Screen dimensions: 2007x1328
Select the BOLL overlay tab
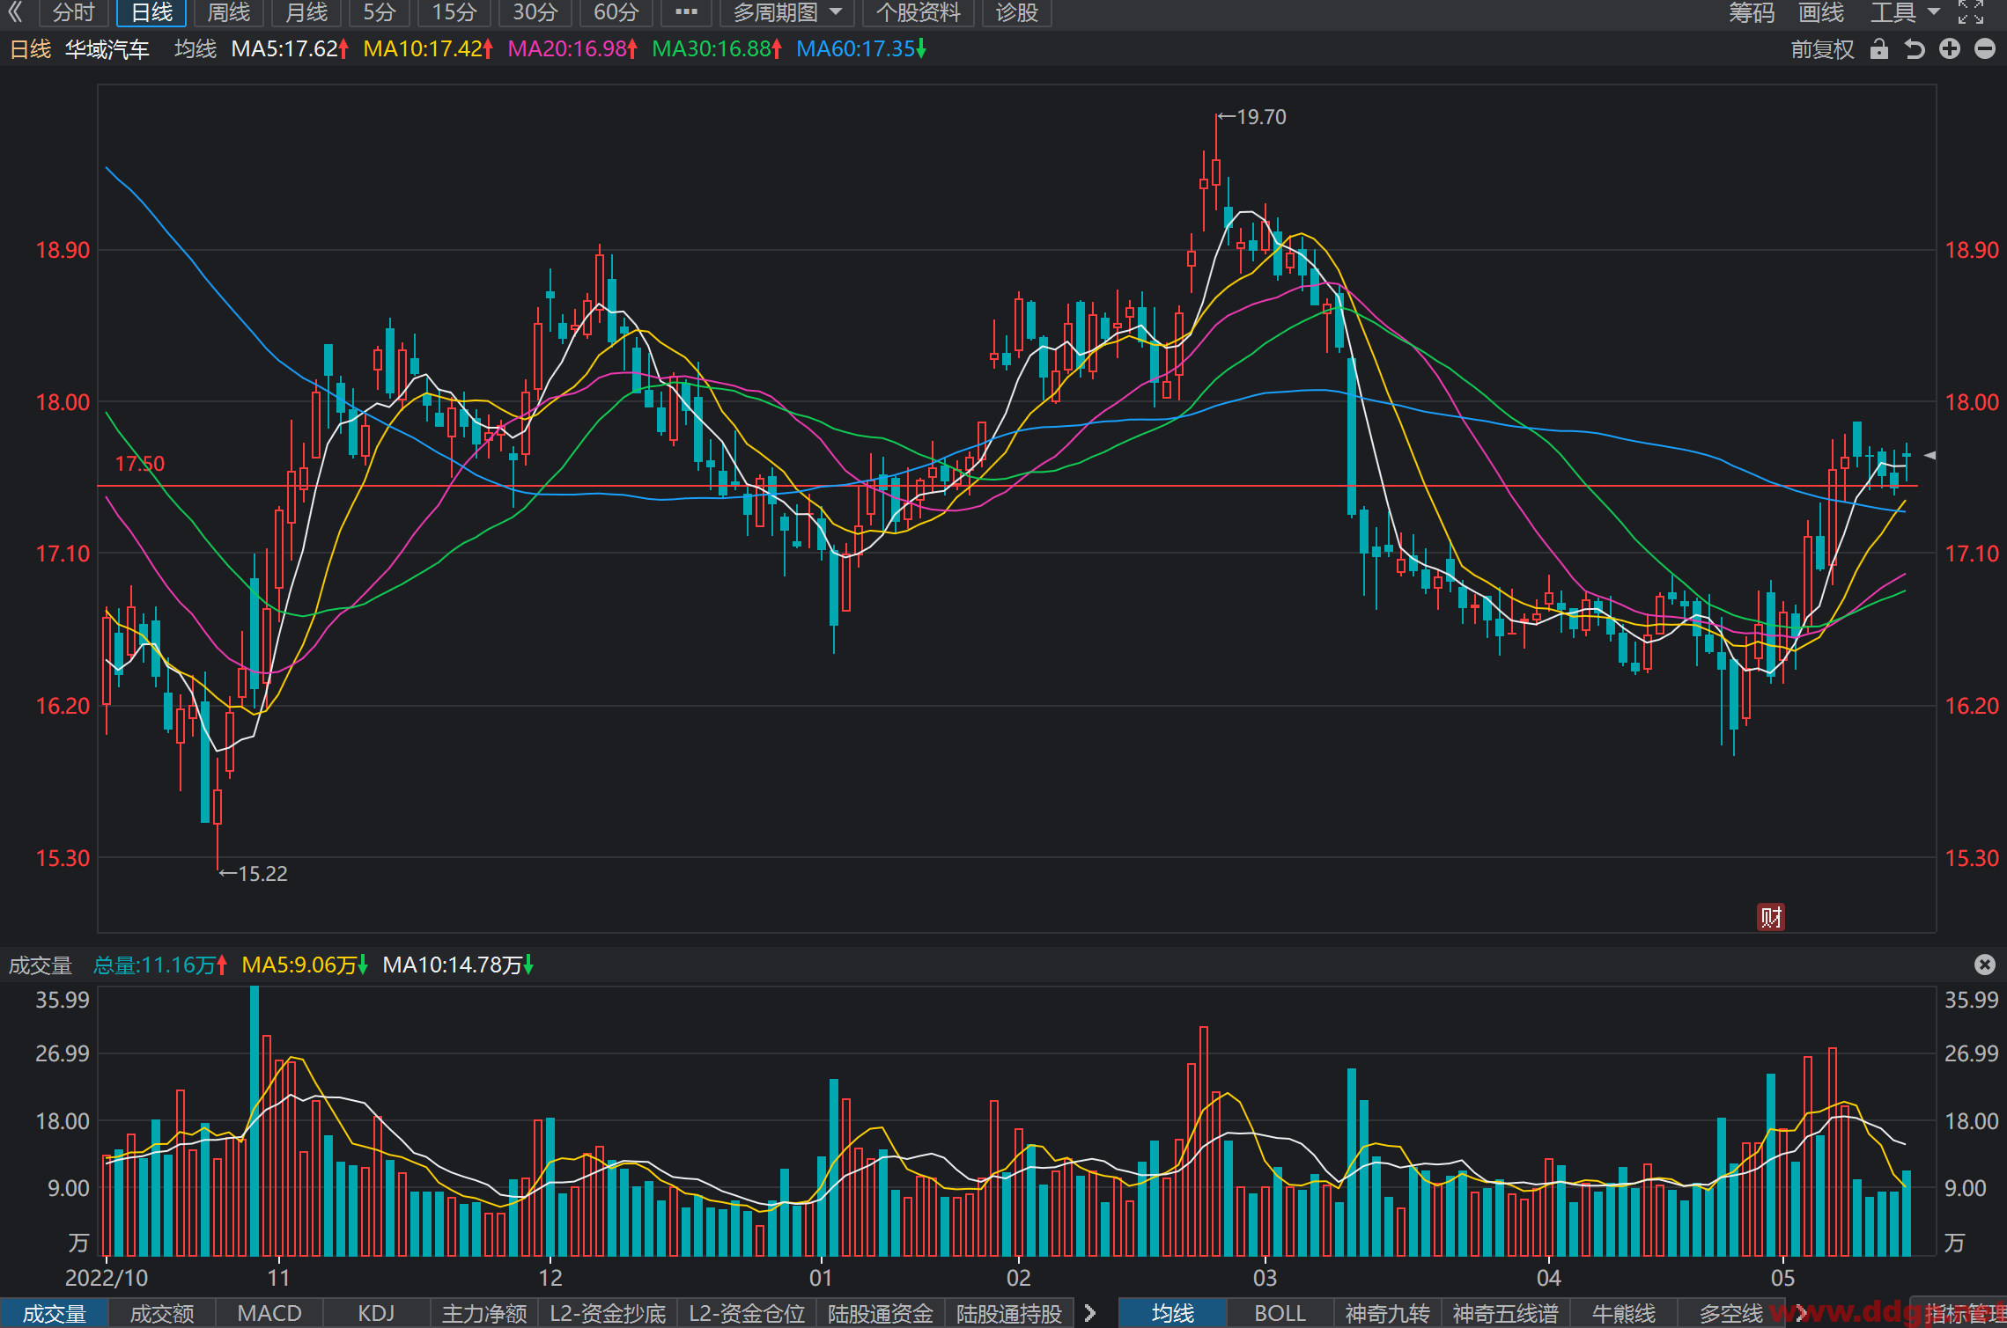click(1280, 1313)
